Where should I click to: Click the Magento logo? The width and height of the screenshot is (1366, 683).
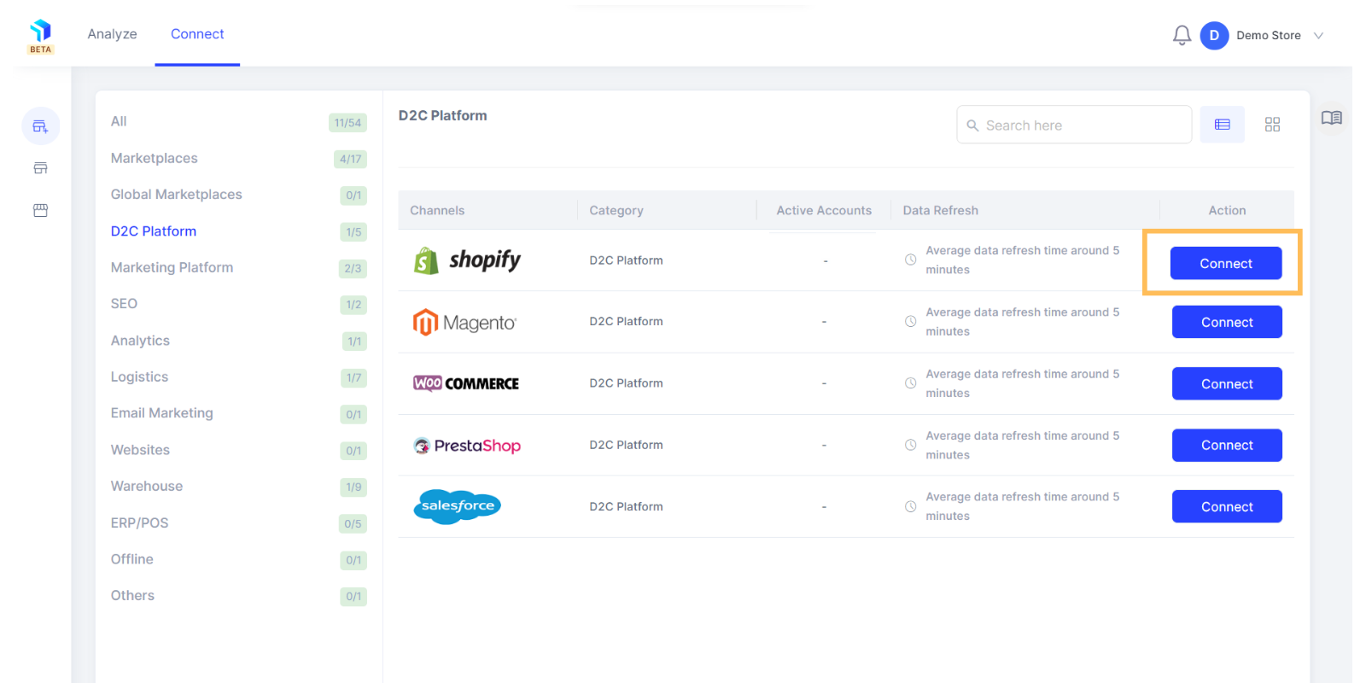[x=464, y=322]
